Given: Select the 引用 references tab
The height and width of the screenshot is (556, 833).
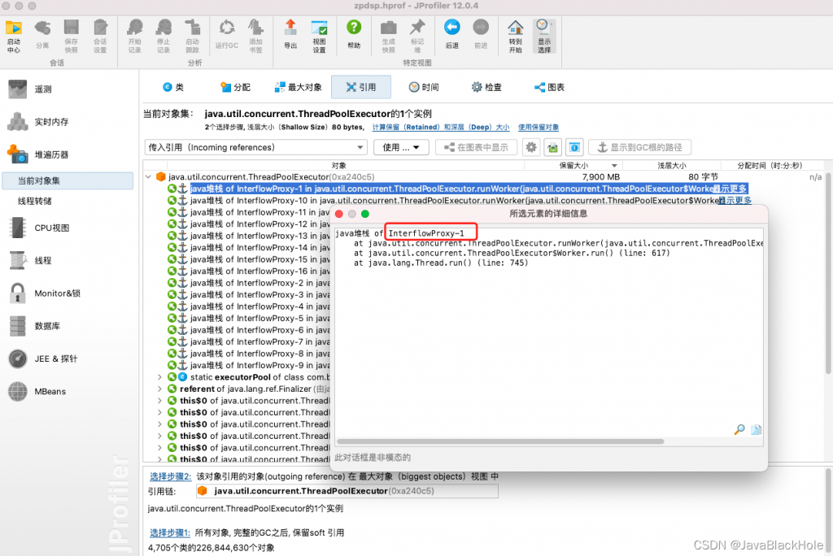Looking at the screenshot, I should tap(361, 87).
